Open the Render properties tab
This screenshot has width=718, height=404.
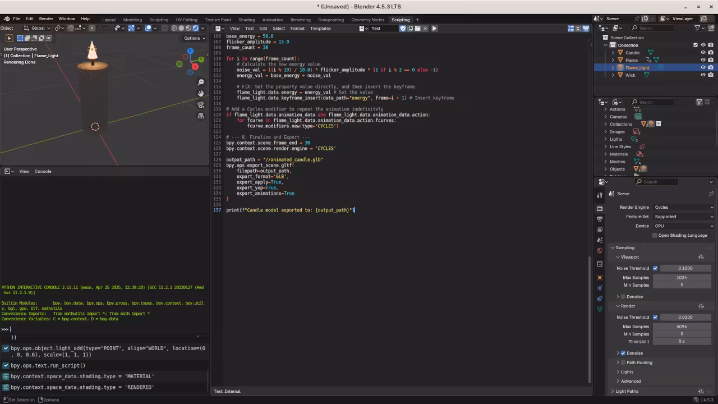pyautogui.click(x=600, y=208)
